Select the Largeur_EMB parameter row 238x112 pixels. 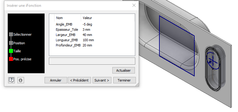[66, 35]
